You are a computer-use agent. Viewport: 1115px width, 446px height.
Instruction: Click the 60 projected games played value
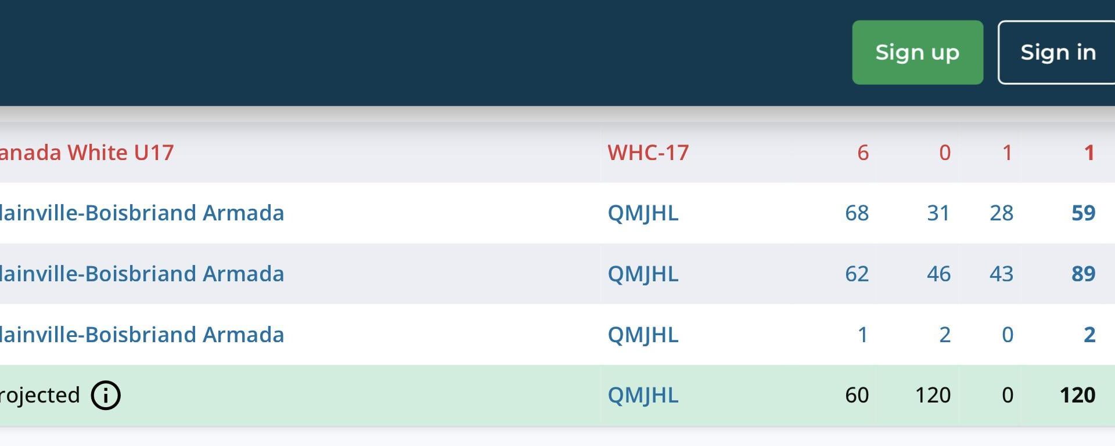point(855,395)
